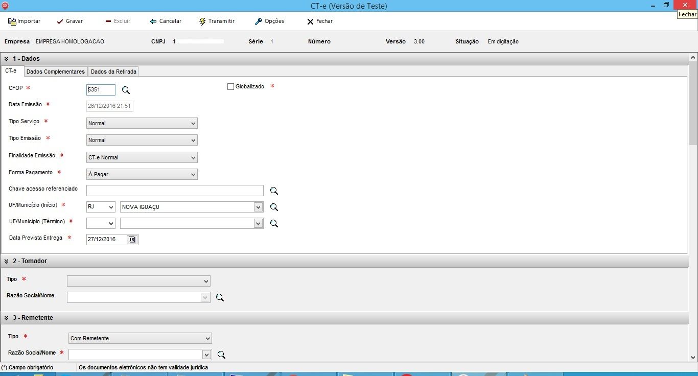Open the Forma Pagamento dropdown

click(142, 174)
